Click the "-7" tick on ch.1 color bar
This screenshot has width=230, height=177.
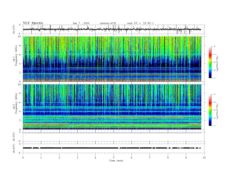point(214,78)
